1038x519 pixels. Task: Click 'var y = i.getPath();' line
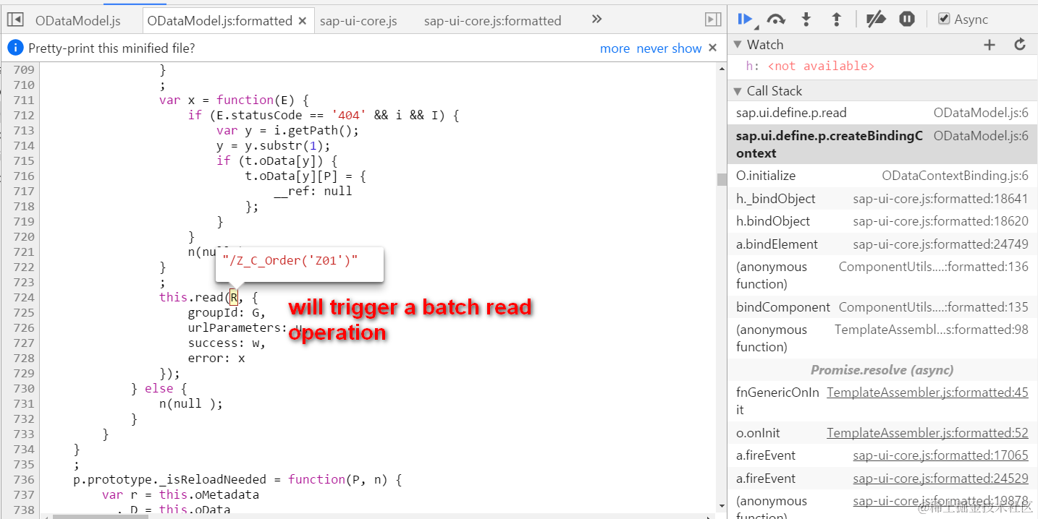pyautogui.click(x=287, y=130)
